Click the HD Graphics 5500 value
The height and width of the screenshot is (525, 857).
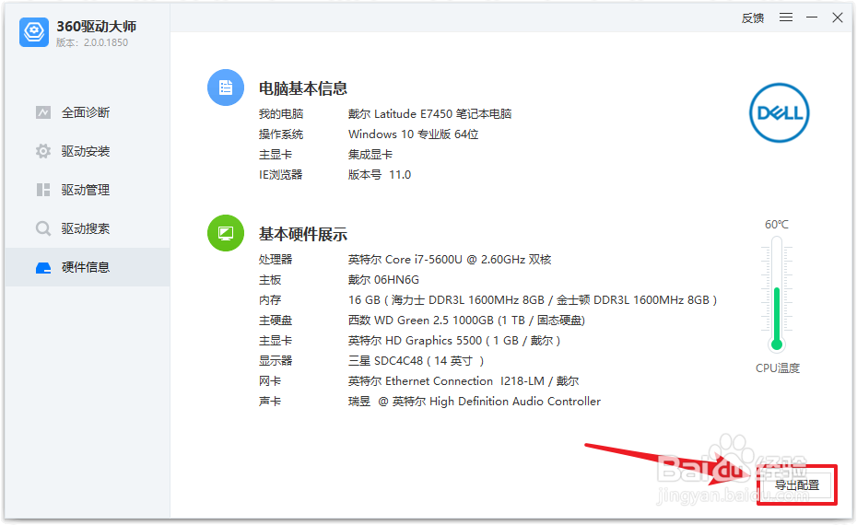click(x=454, y=341)
